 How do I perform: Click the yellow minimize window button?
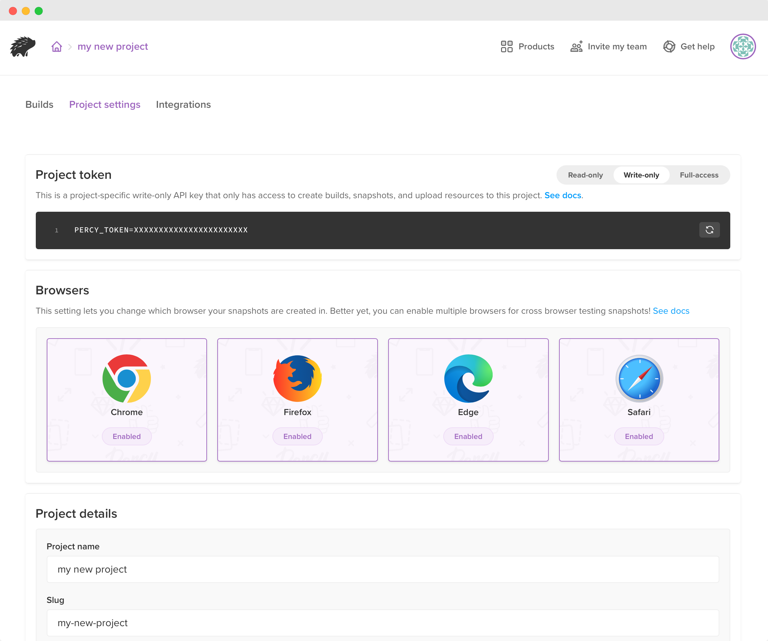pyautogui.click(x=25, y=11)
